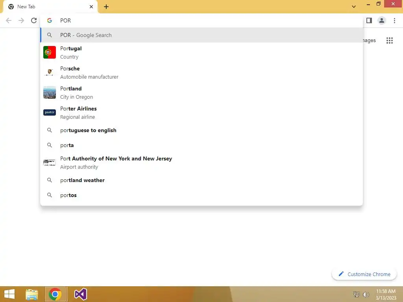
Task: Select portuguese to english suggestion
Action: click(x=201, y=130)
